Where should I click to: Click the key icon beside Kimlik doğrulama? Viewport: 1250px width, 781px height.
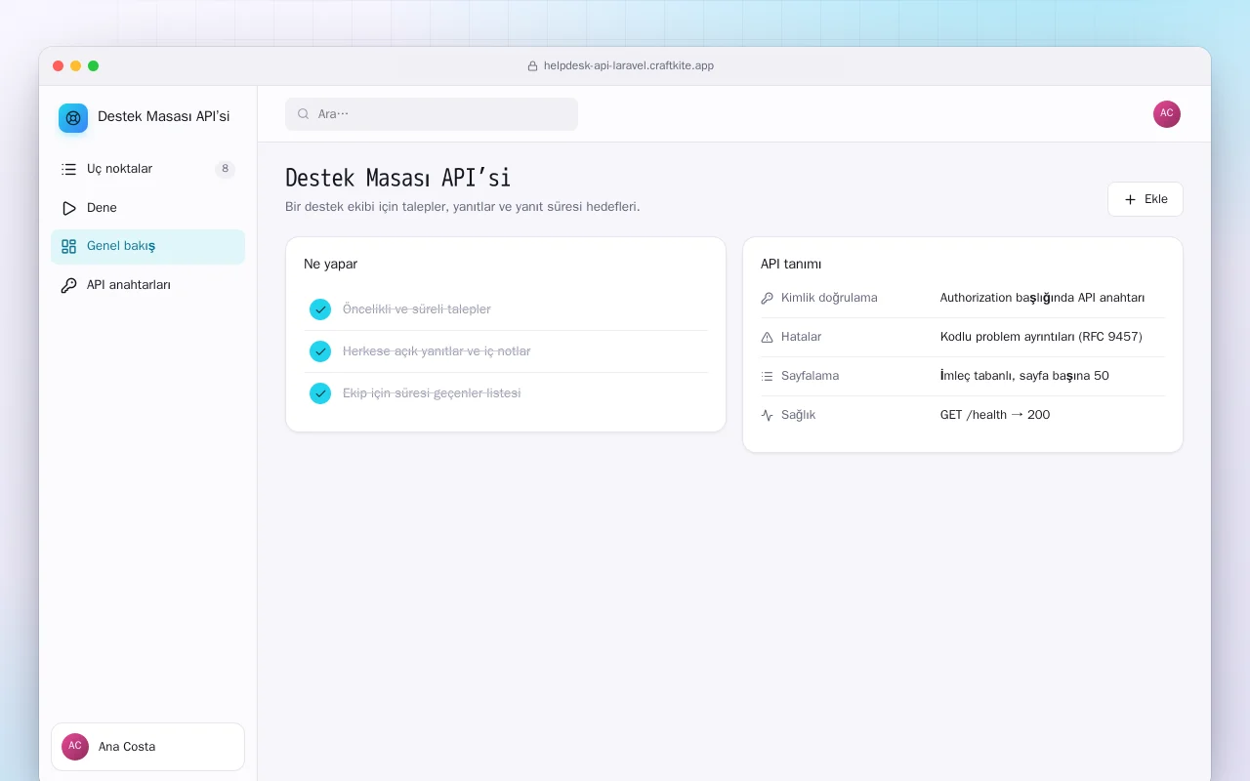pyautogui.click(x=767, y=298)
